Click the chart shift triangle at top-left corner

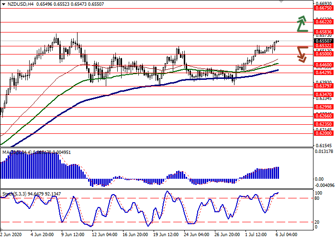[2, 3]
